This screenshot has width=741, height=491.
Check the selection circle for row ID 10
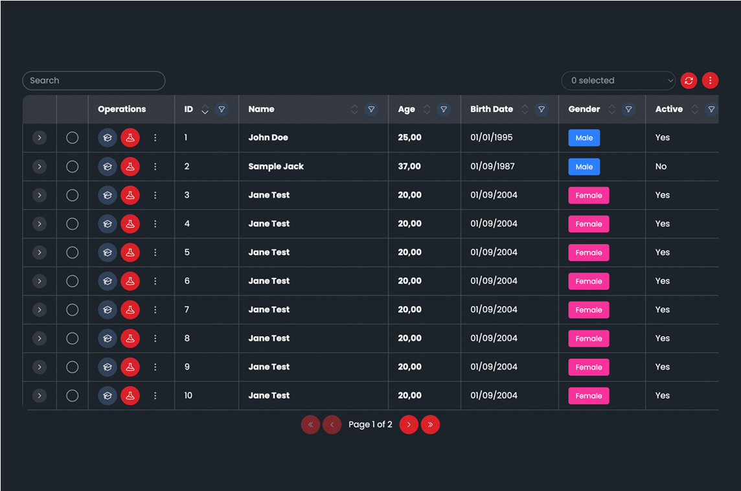73,396
